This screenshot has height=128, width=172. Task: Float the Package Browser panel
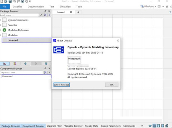click(45, 11)
